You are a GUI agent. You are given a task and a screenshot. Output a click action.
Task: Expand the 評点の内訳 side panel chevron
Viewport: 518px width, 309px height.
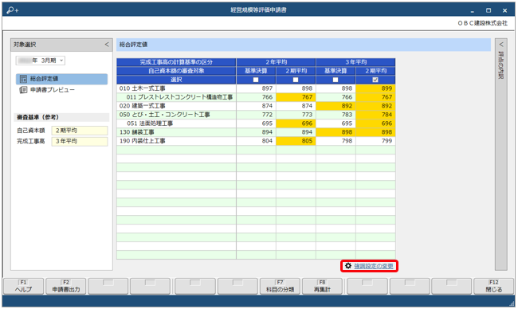[500, 45]
